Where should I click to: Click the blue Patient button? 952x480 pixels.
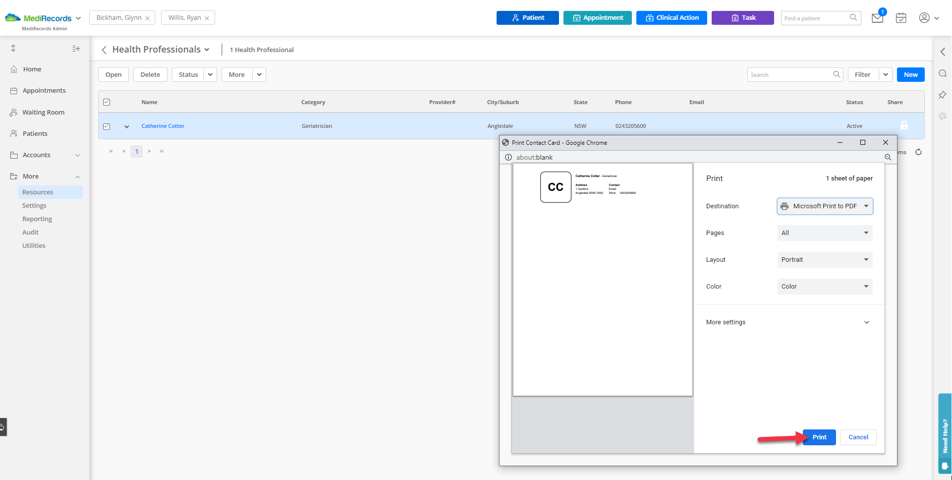(x=528, y=18)
